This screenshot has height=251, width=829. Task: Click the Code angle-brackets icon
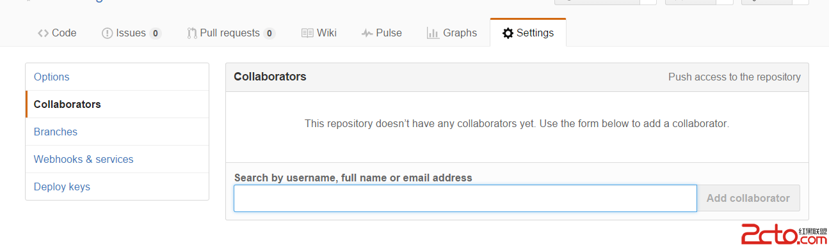(x=43, y=33)
